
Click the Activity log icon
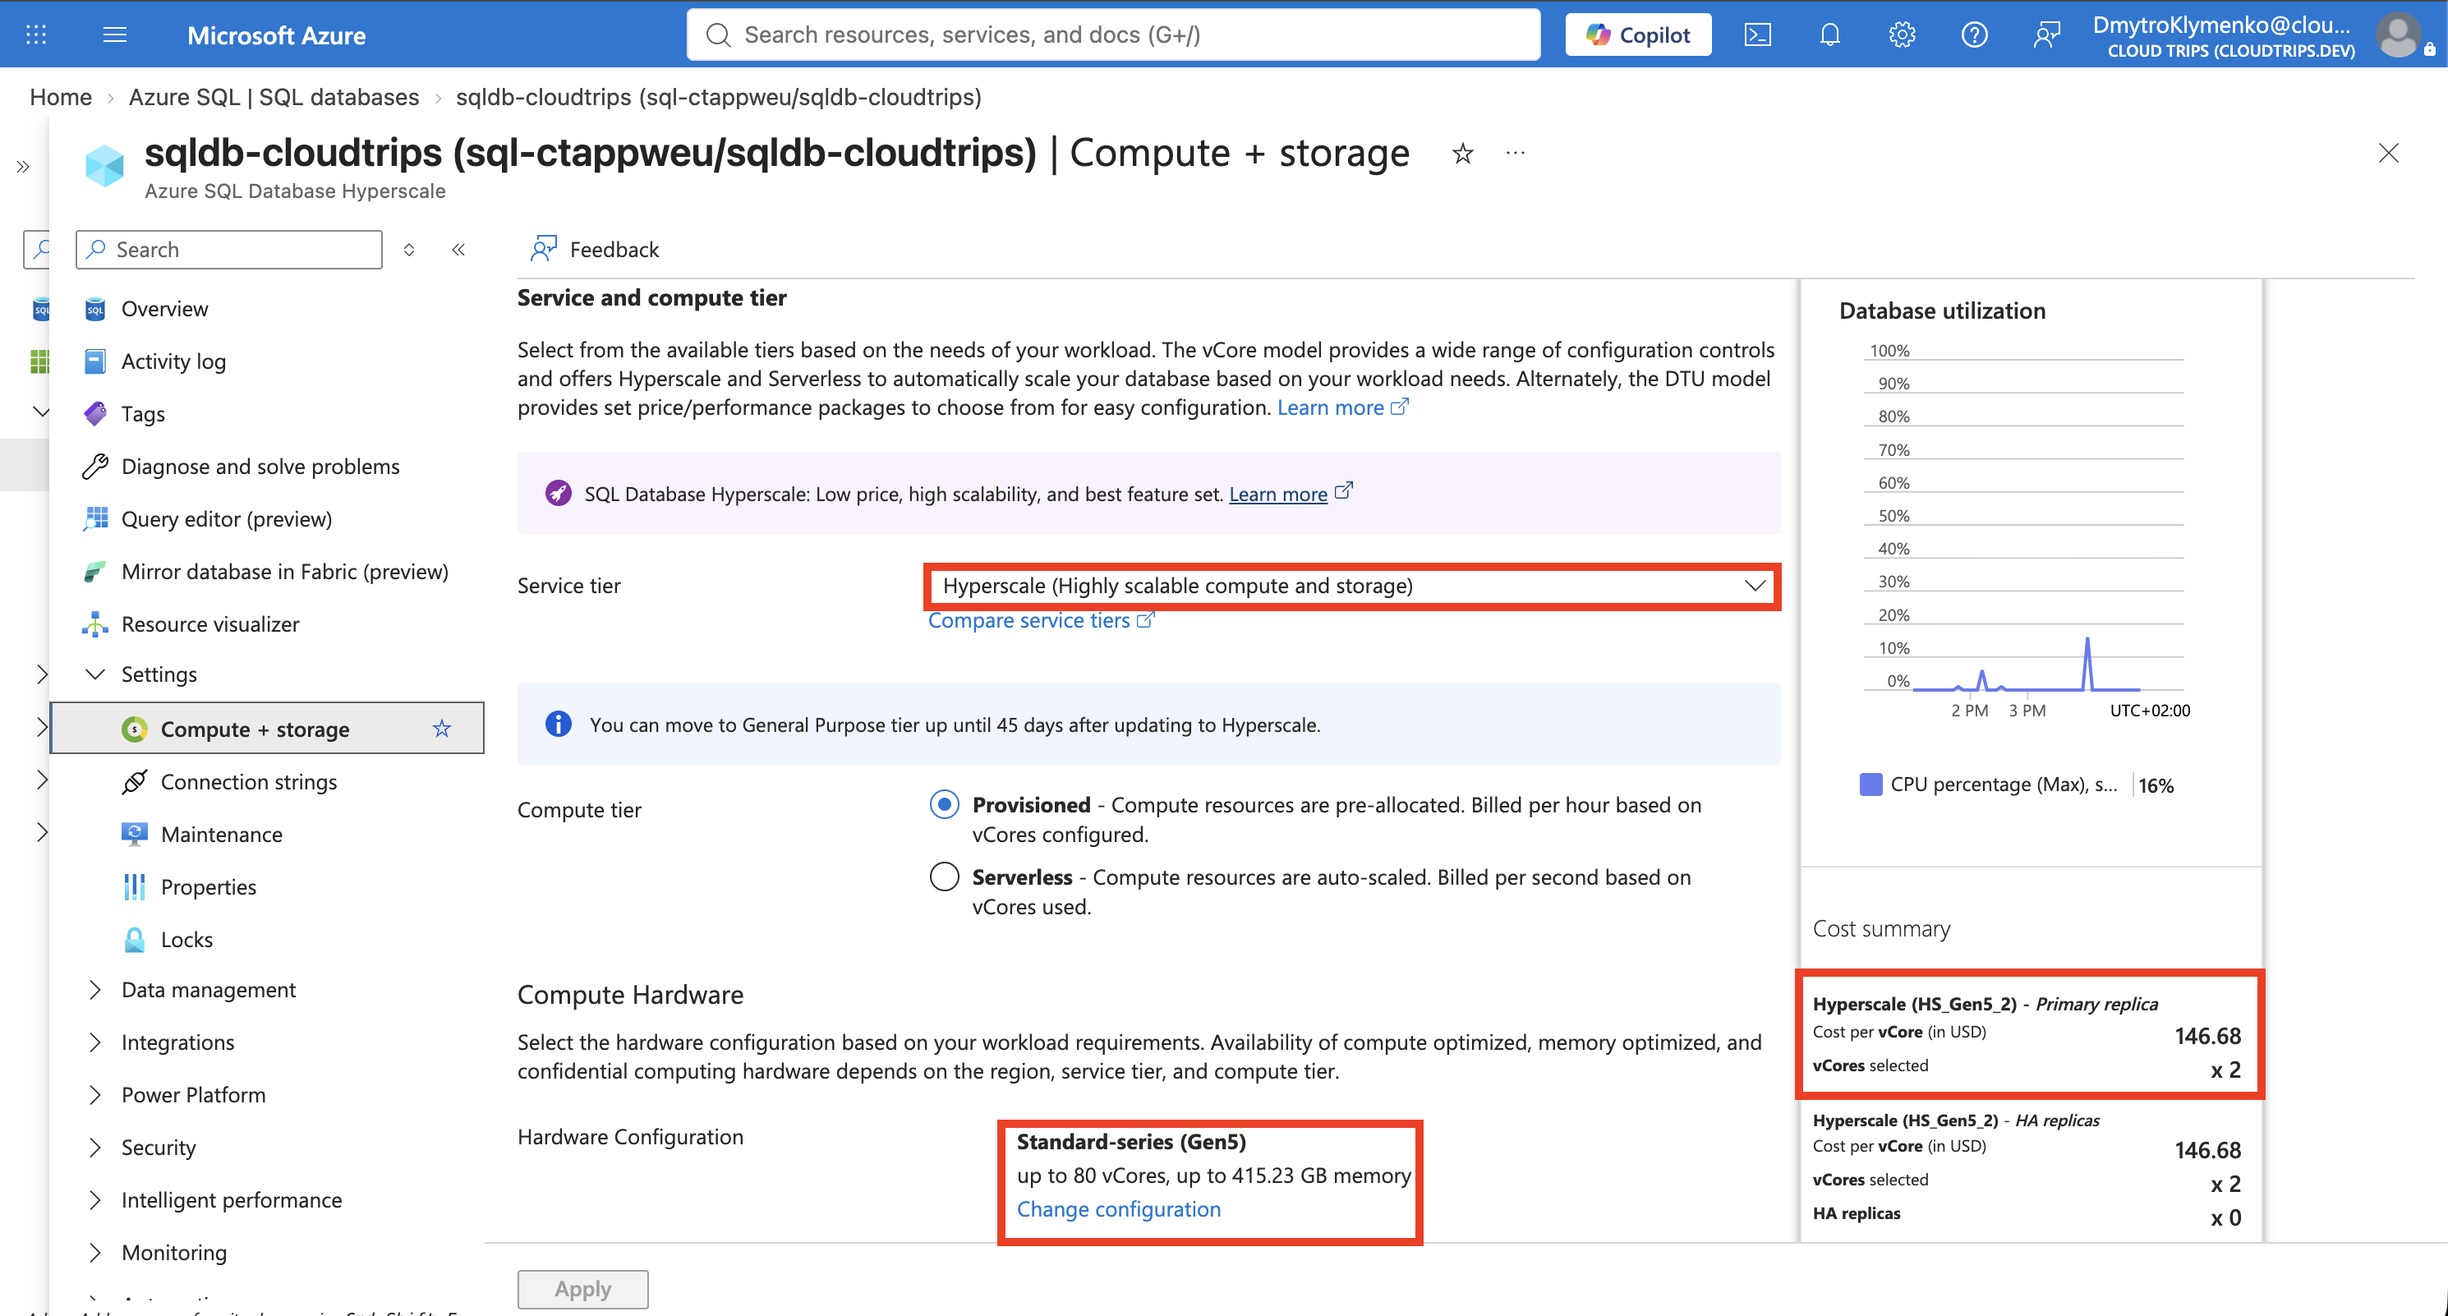pyautogui.click(x=95, y=361)
